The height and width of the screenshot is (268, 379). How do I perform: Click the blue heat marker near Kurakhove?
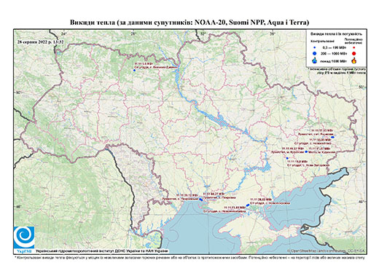306,151
